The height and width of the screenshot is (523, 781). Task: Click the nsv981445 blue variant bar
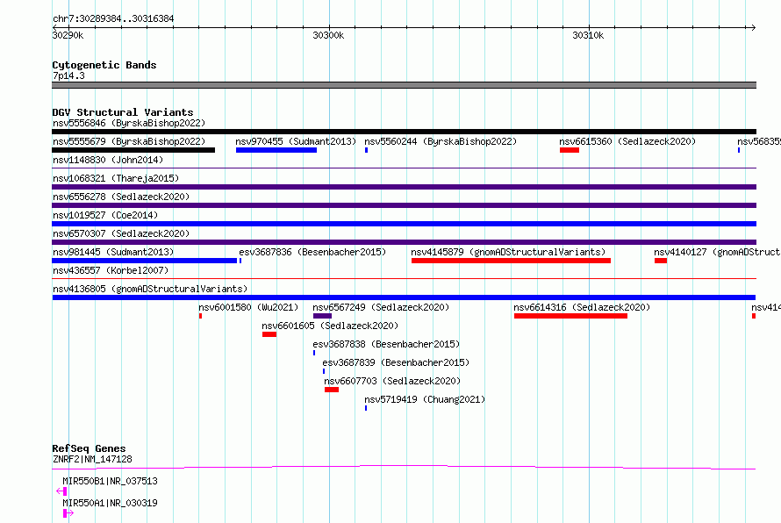pyautogui.click(x=145, y=261)
